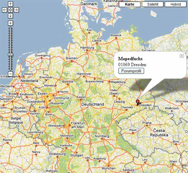Click the red marker at Dresden
This screenshot has width=188, height=173.
[138, 102]
